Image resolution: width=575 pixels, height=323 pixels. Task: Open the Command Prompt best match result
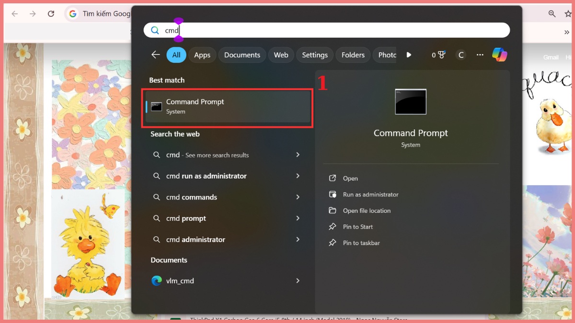click(x=228, y=106)
